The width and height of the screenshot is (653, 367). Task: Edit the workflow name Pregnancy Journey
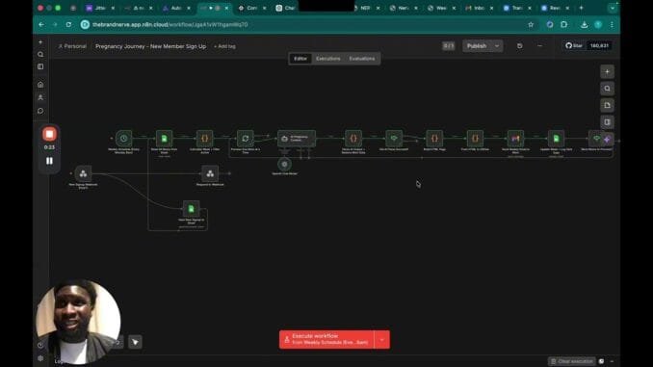pos(151,46)
